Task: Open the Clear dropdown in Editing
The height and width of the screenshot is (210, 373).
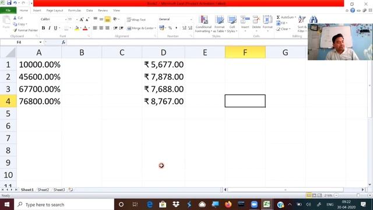Action: click(283, 29)
